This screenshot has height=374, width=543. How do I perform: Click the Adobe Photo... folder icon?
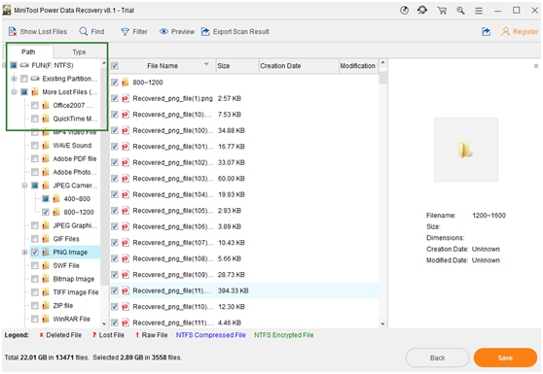click(46, 172)
